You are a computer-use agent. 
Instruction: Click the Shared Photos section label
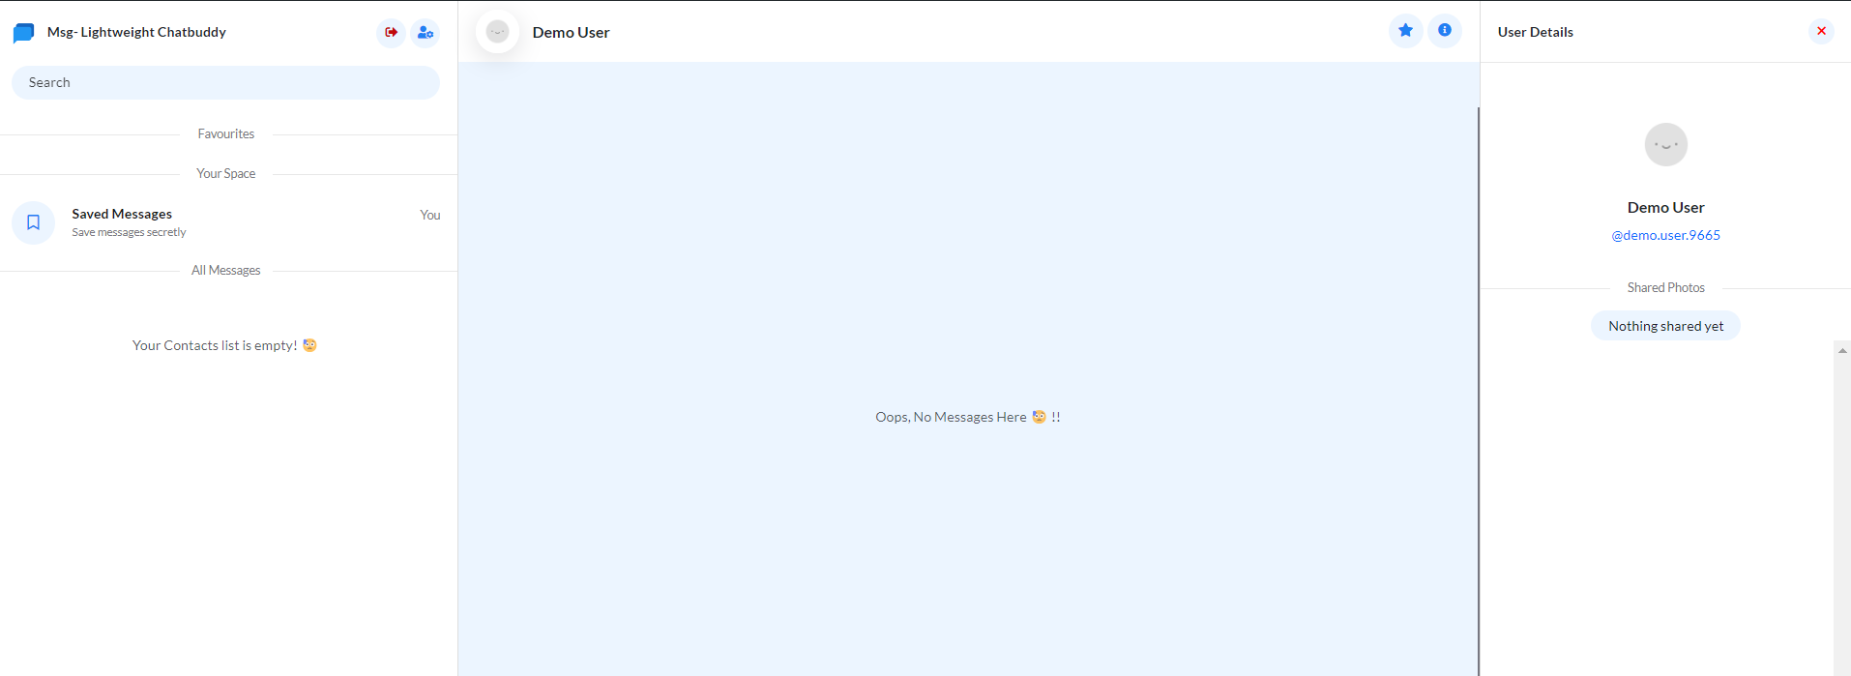1665,288
